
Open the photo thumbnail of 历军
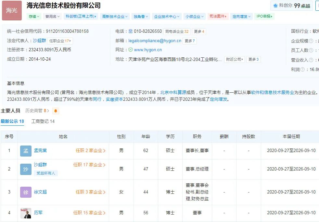pos(26,213)
